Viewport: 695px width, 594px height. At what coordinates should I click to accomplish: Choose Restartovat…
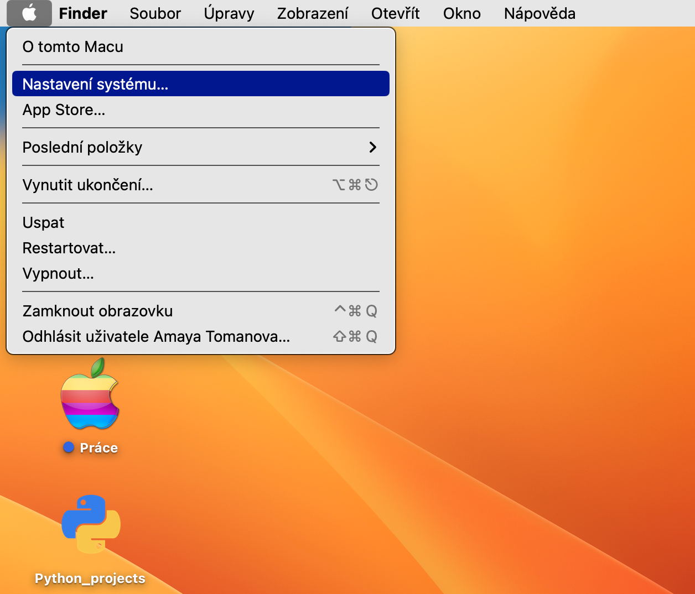point(201,248)
